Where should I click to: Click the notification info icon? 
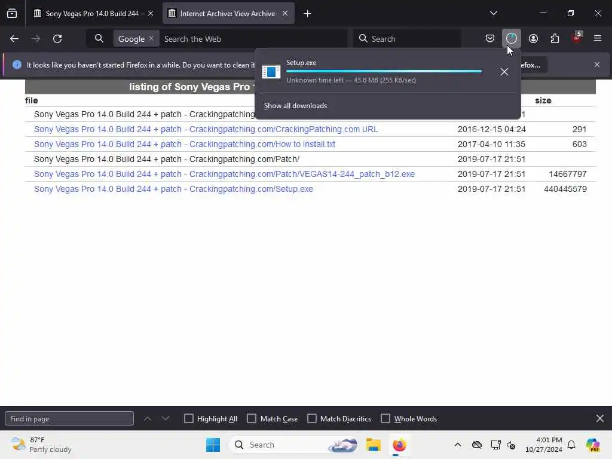tap(17, 65)
